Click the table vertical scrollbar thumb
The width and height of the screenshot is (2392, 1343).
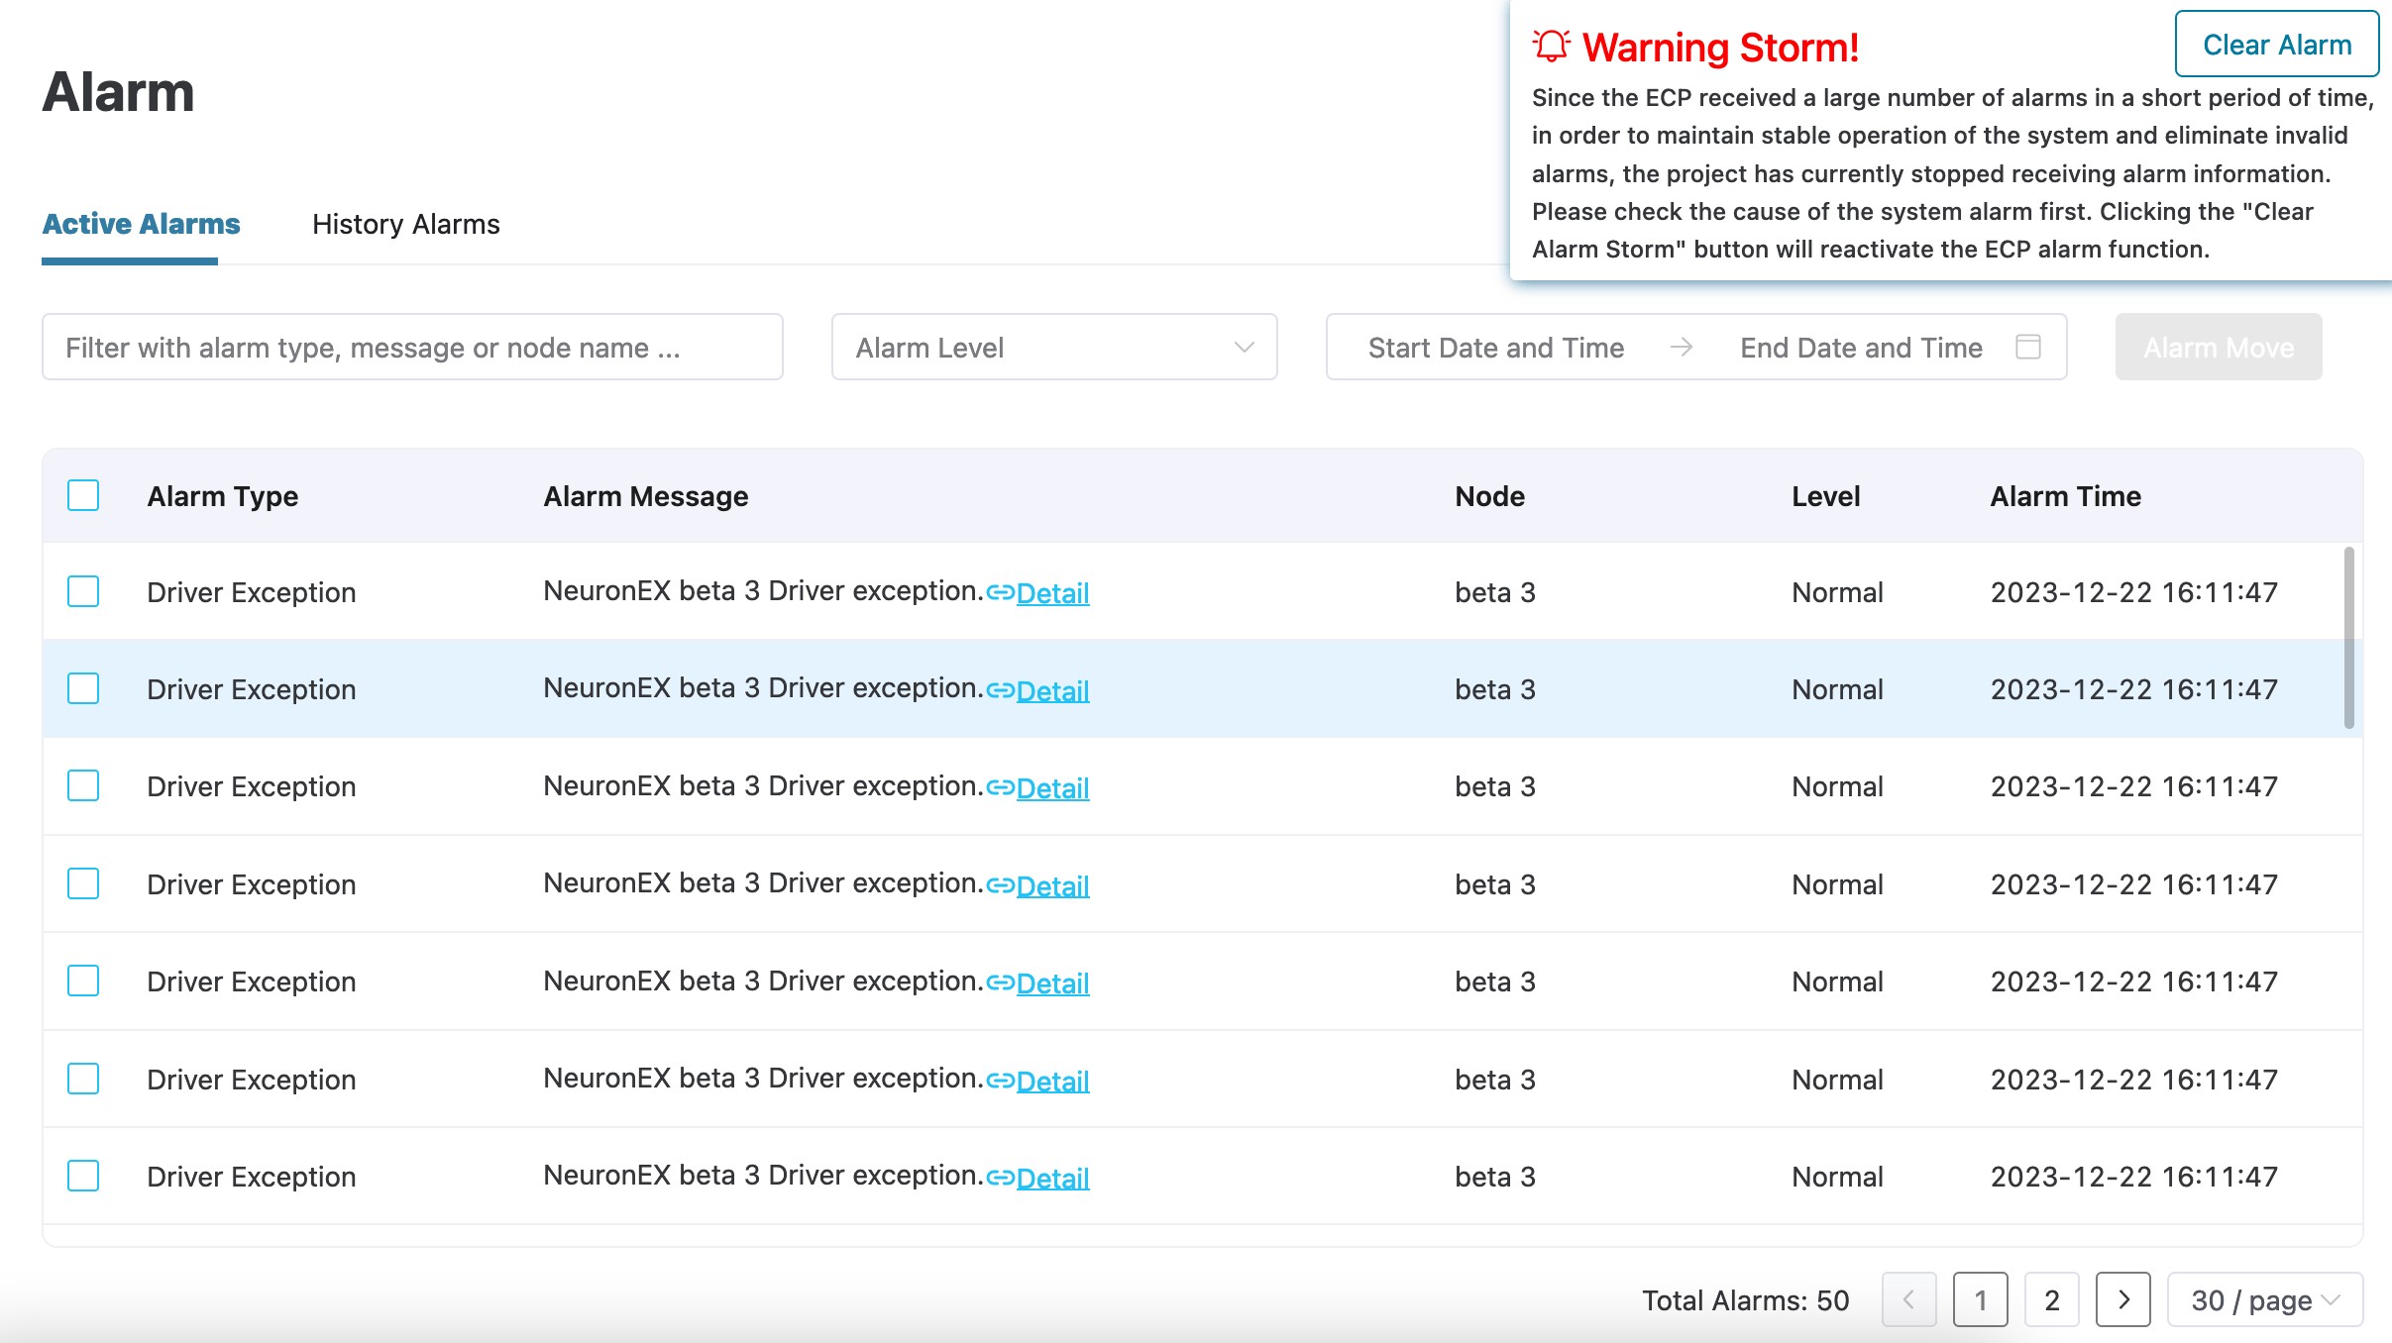2348,637
